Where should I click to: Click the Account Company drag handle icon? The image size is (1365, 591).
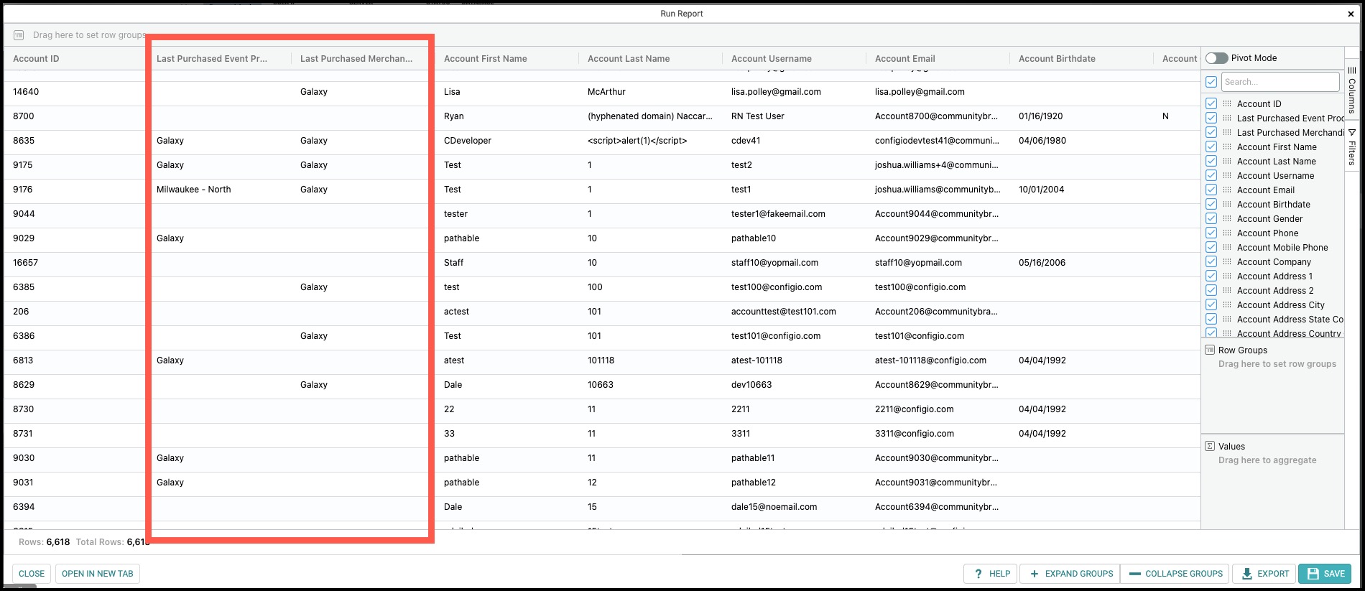coord(1227,262)
